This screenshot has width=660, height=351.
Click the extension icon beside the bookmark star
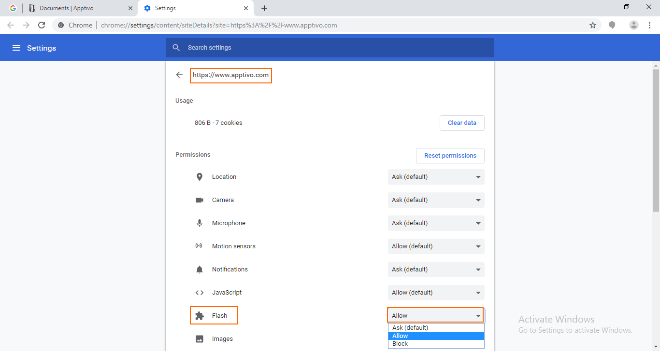[x=612, y=25]
